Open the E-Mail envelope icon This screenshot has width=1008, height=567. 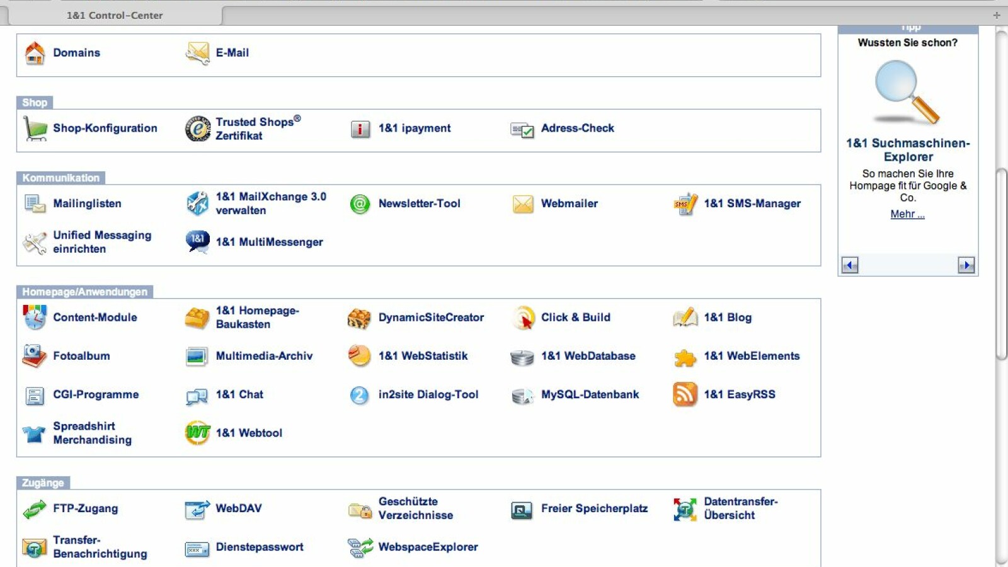click(197, 53)
